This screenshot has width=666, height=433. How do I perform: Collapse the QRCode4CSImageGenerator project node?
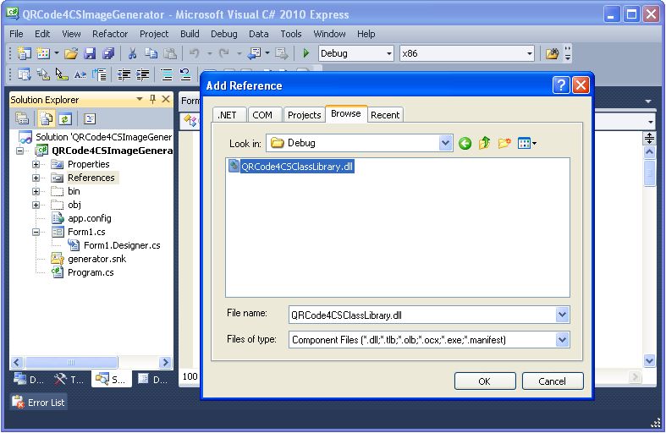[19, 151]
